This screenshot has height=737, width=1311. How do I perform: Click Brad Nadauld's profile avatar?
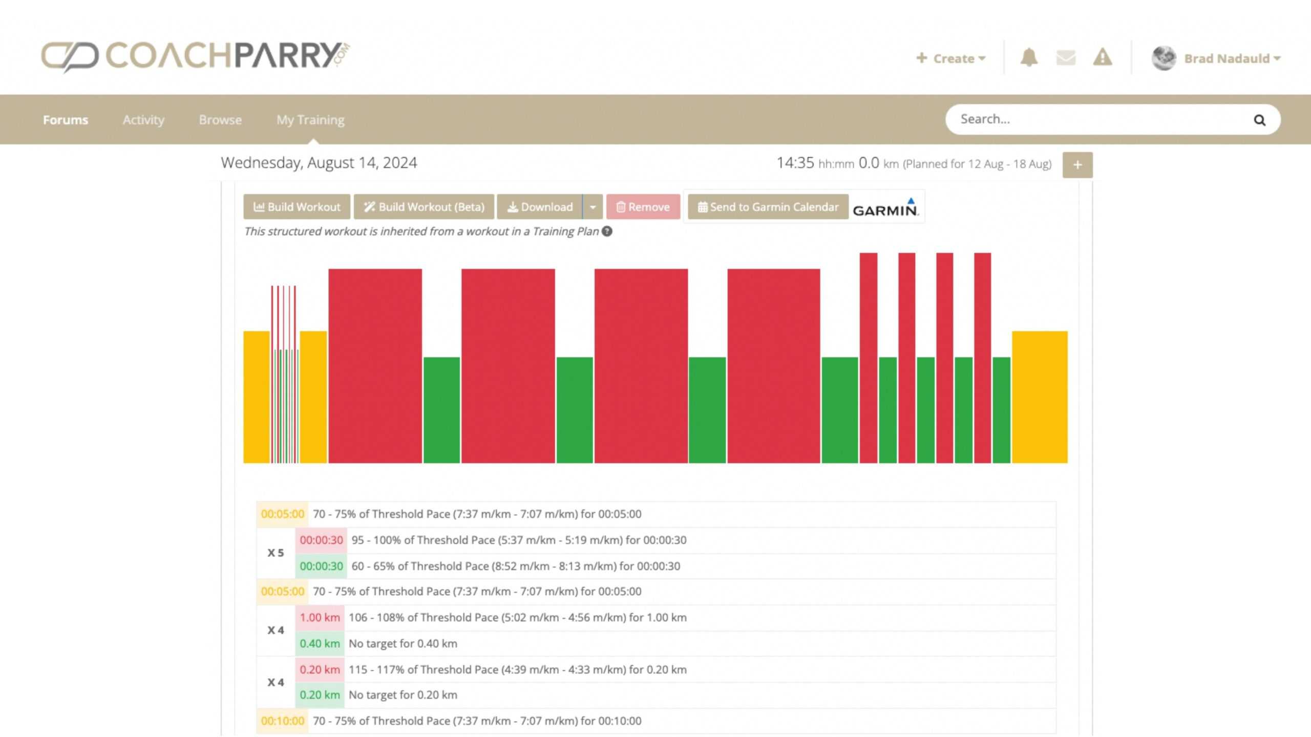pyautogui.click(x=1164, y=58)
